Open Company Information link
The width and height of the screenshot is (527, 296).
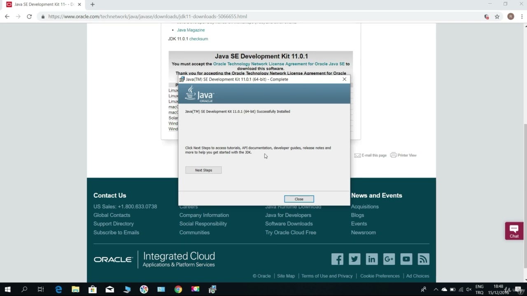[204, 215]
